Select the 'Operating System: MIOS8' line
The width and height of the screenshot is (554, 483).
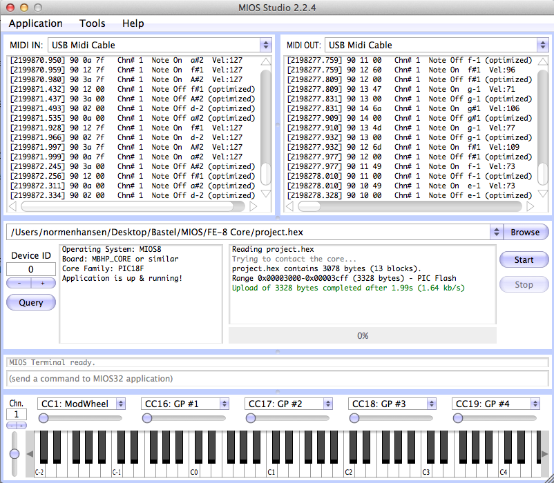tap(112, 250)
